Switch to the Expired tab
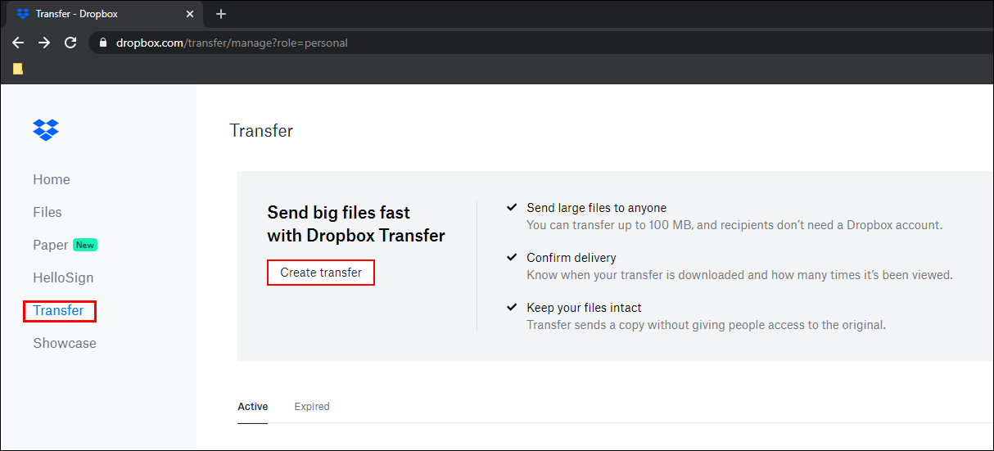994x451 pixels. click(x=312, y=406)
